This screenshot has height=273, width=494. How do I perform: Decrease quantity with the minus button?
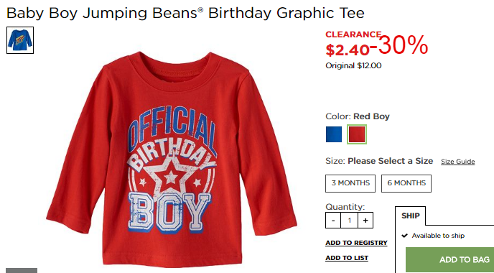coord(333,220)
